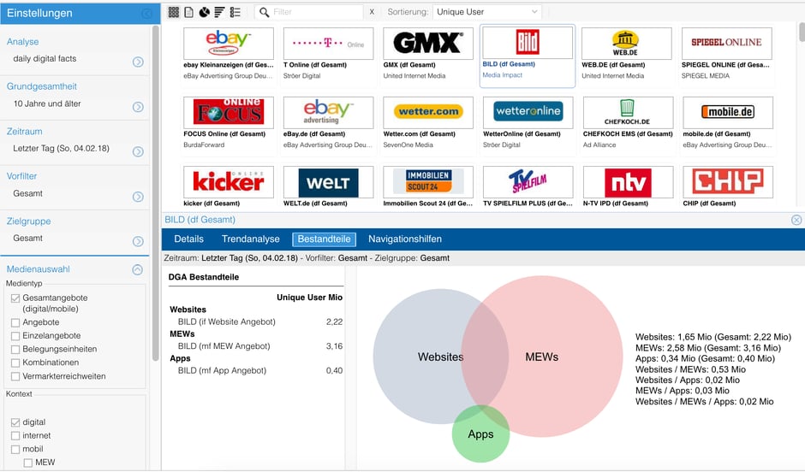Click the Analyse section heading
This screenshot has height=472, width=805.
tap(22, 42)
